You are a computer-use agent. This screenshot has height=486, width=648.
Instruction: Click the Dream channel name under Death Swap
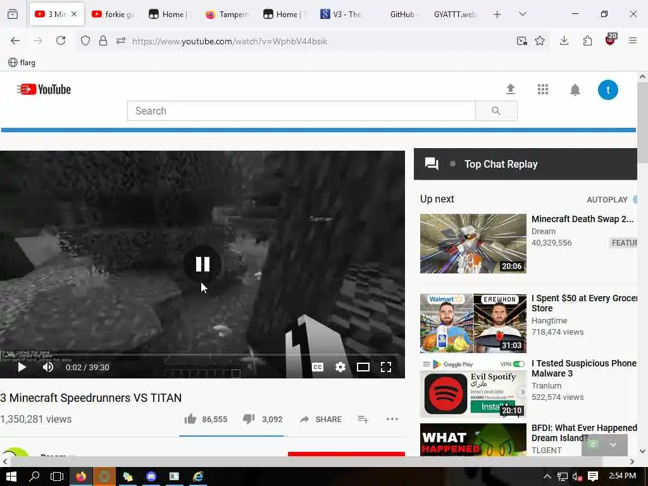pyautogui.click(x=543, y=232)
